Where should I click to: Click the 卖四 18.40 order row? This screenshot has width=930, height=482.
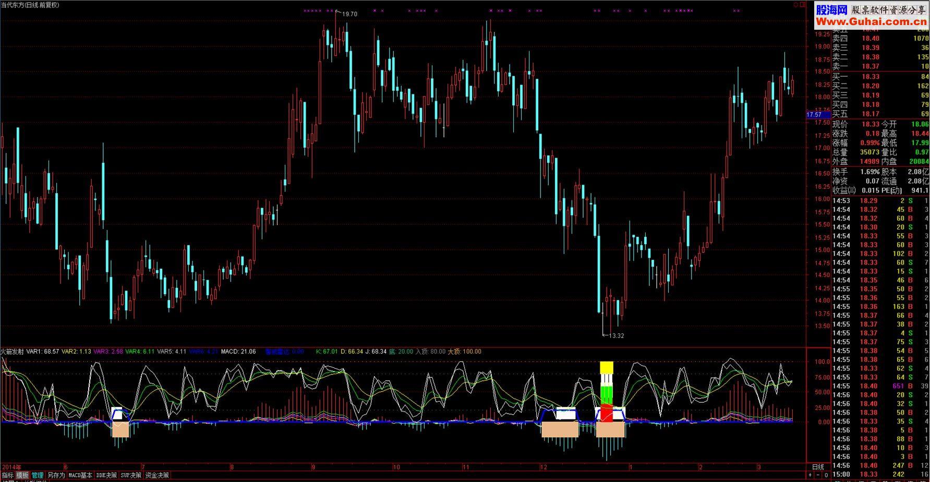point(880,38)
